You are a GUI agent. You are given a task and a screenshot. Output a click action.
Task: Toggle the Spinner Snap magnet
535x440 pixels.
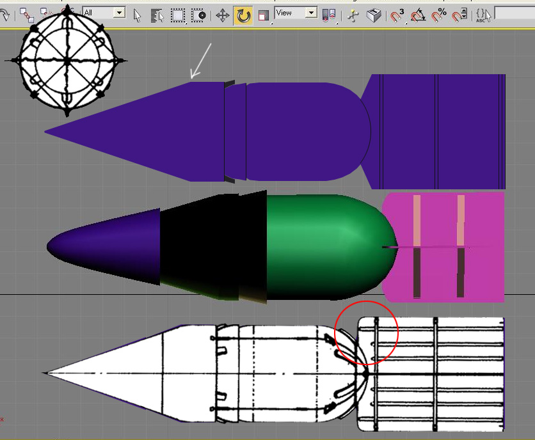(459, 16)
